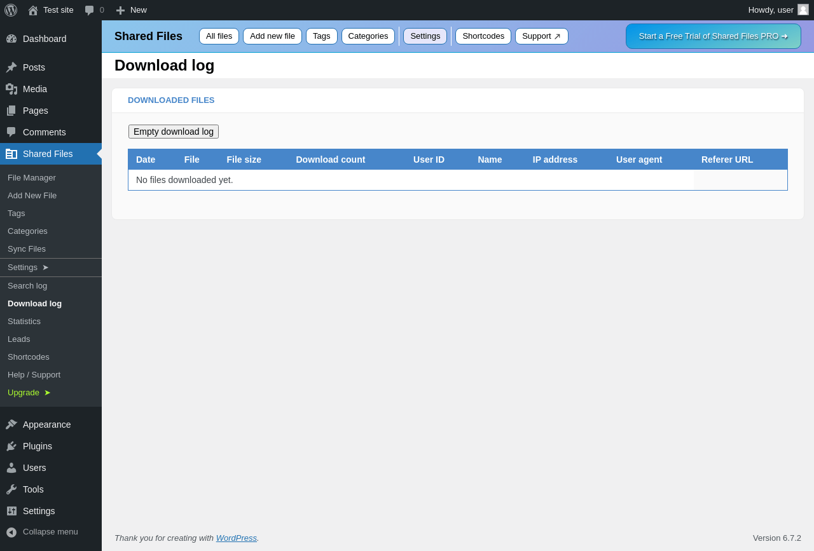The height and width of the screenshot is (551, 814).
Task: Click the Download count column header
Action: tap(331, 160)
